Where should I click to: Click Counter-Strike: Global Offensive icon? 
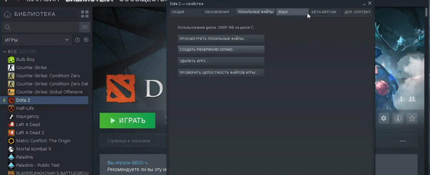click(11, 92)
